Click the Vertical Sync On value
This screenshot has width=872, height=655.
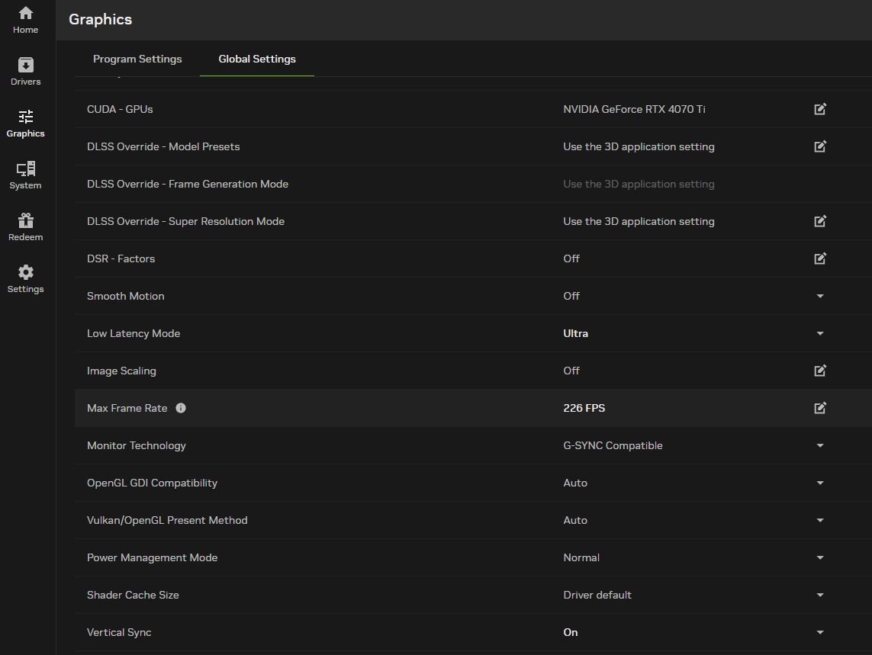[x=571, y=632]
